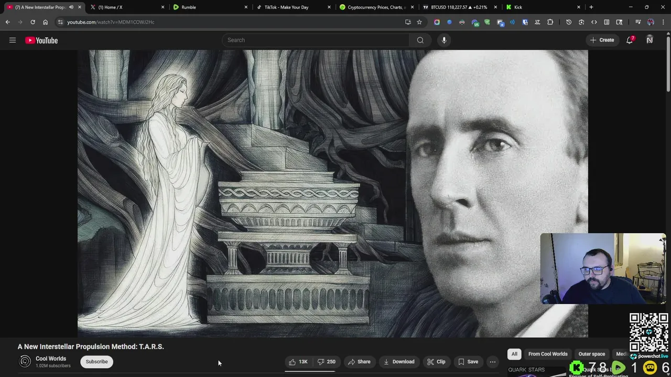Open media controls music-note icon
Screen dimensions: 671x377
pos(638,22)
